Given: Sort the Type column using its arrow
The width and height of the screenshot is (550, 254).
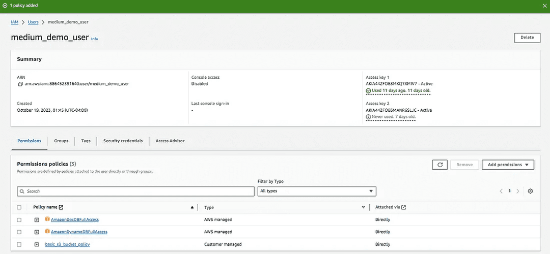Looking at the screenshot, I should [364, 207].
